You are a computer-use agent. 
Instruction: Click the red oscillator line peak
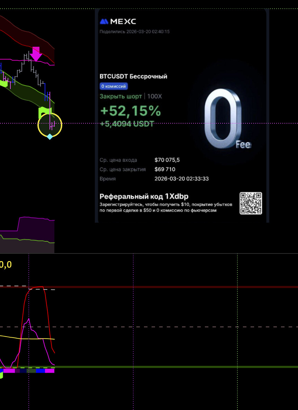tap(37, 287)
